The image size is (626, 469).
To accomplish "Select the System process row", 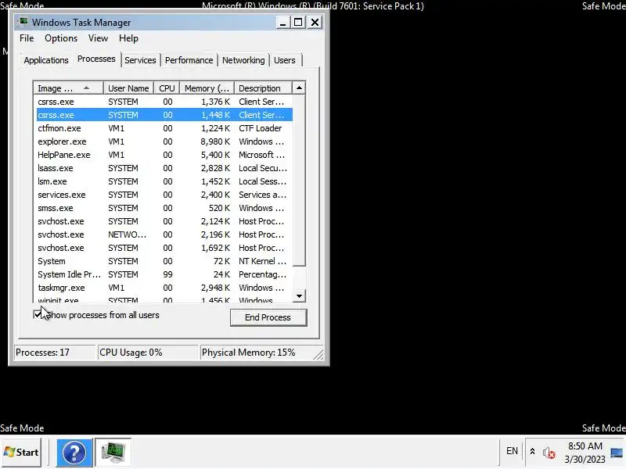I will pos(164,261).
